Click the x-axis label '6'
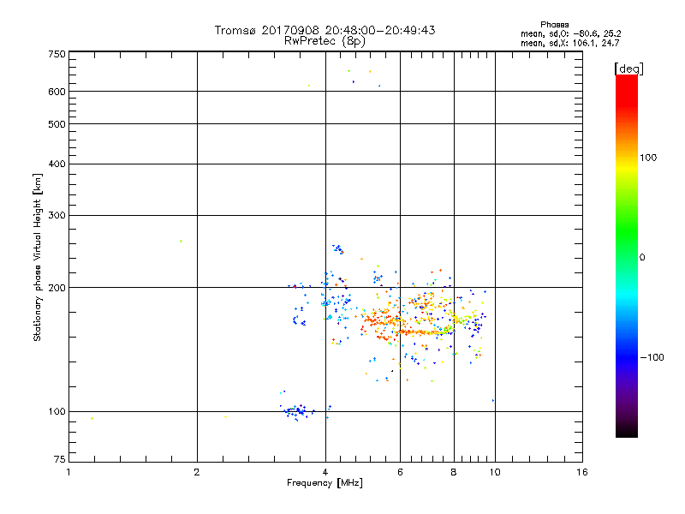 pos(400,472)
